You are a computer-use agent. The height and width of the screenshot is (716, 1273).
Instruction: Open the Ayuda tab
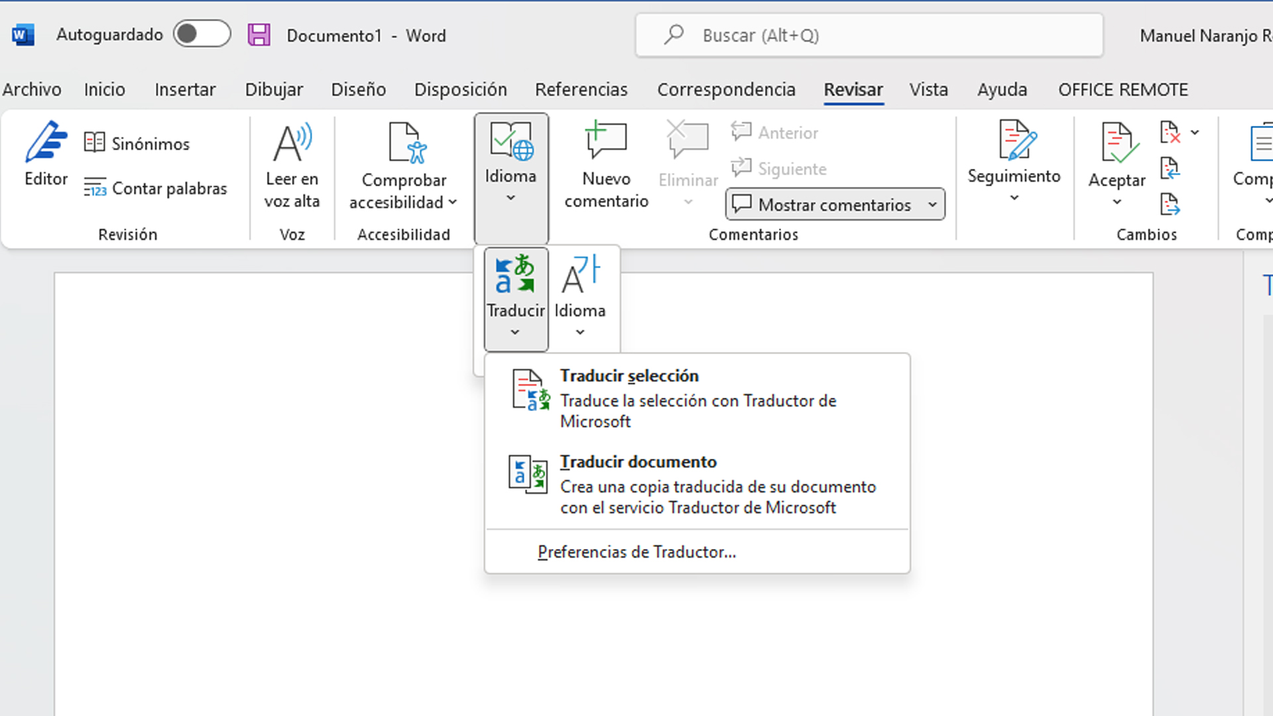(x=1002, y=89)
